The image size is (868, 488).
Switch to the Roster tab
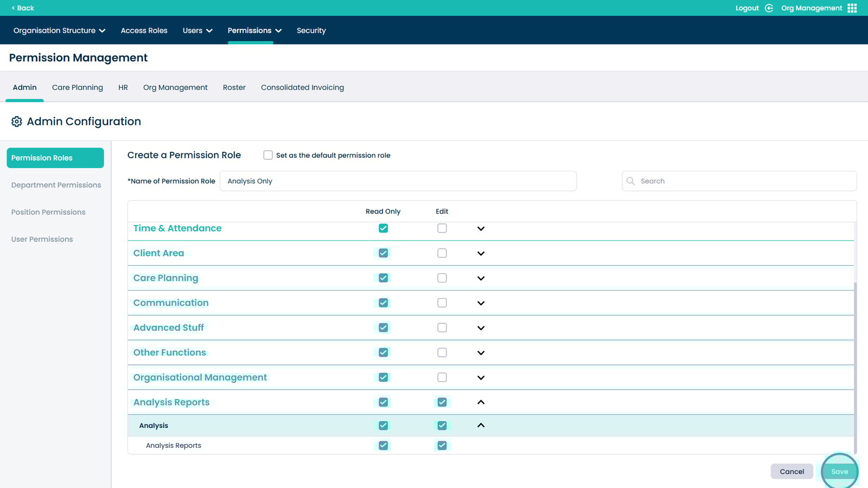click(x=234, y=87)
